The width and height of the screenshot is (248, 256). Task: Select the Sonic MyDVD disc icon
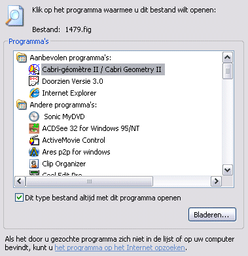pyautogui.click(x=34, y=117)
